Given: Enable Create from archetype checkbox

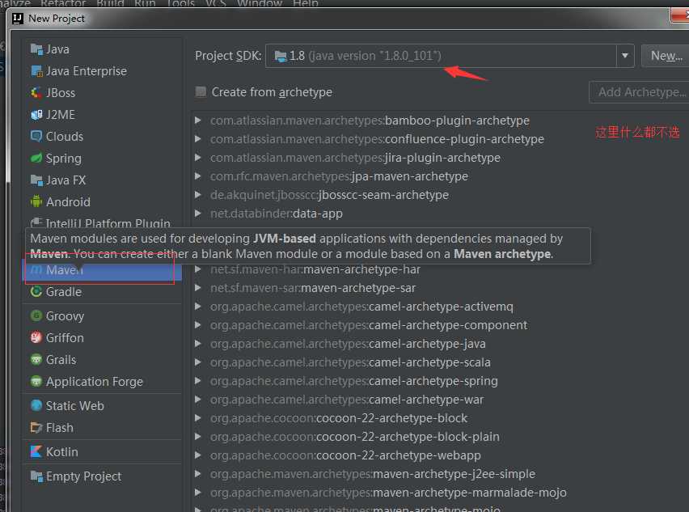Looking at the screenshot, I should coord(201,92).
